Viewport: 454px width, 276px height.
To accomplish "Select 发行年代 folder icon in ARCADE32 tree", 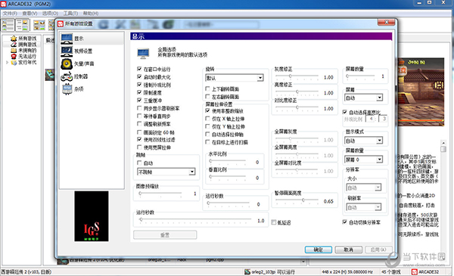I will point(14,62).
